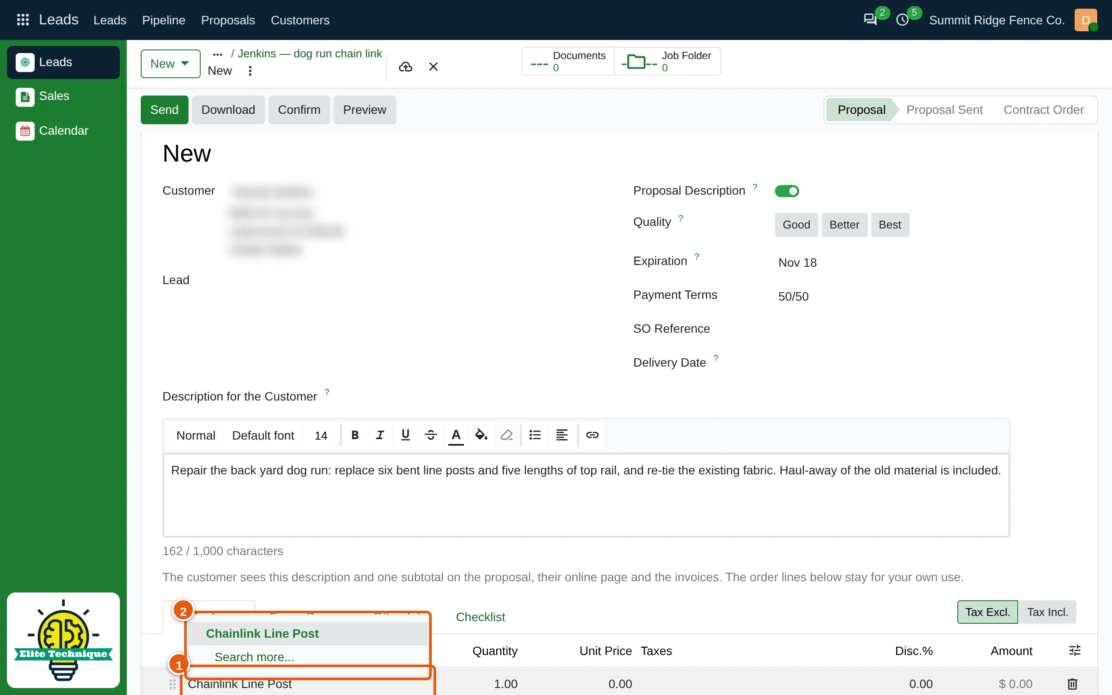1112x695 pixels.
Task: Toggle the Proposal Description switch
Action: pyautogui.click(x=787, y=191)
